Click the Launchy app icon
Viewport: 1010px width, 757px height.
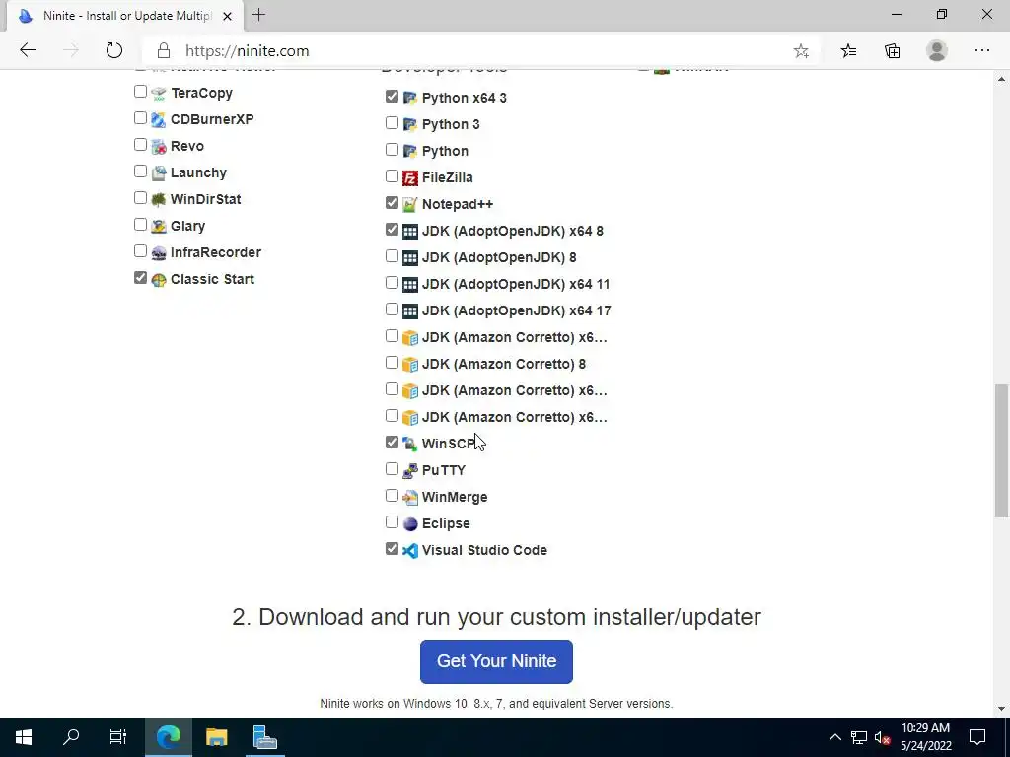[x=159, y=173]
